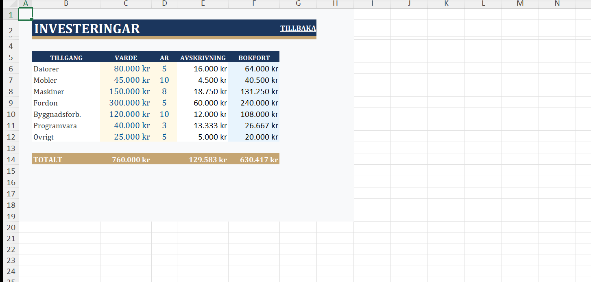The width and height of the screenshot is (591, 282).
Task: Select column C header
Action: click(126, 4)
